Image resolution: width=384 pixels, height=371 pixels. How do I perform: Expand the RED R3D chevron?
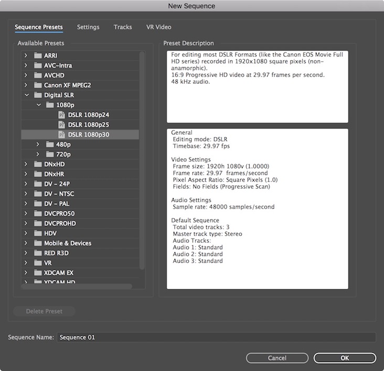(x=26, y=253)
